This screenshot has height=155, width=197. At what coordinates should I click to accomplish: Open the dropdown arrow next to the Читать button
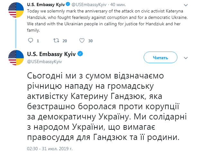coord(185,58)
